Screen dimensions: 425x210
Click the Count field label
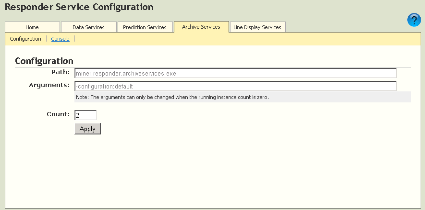coord(58,114)
